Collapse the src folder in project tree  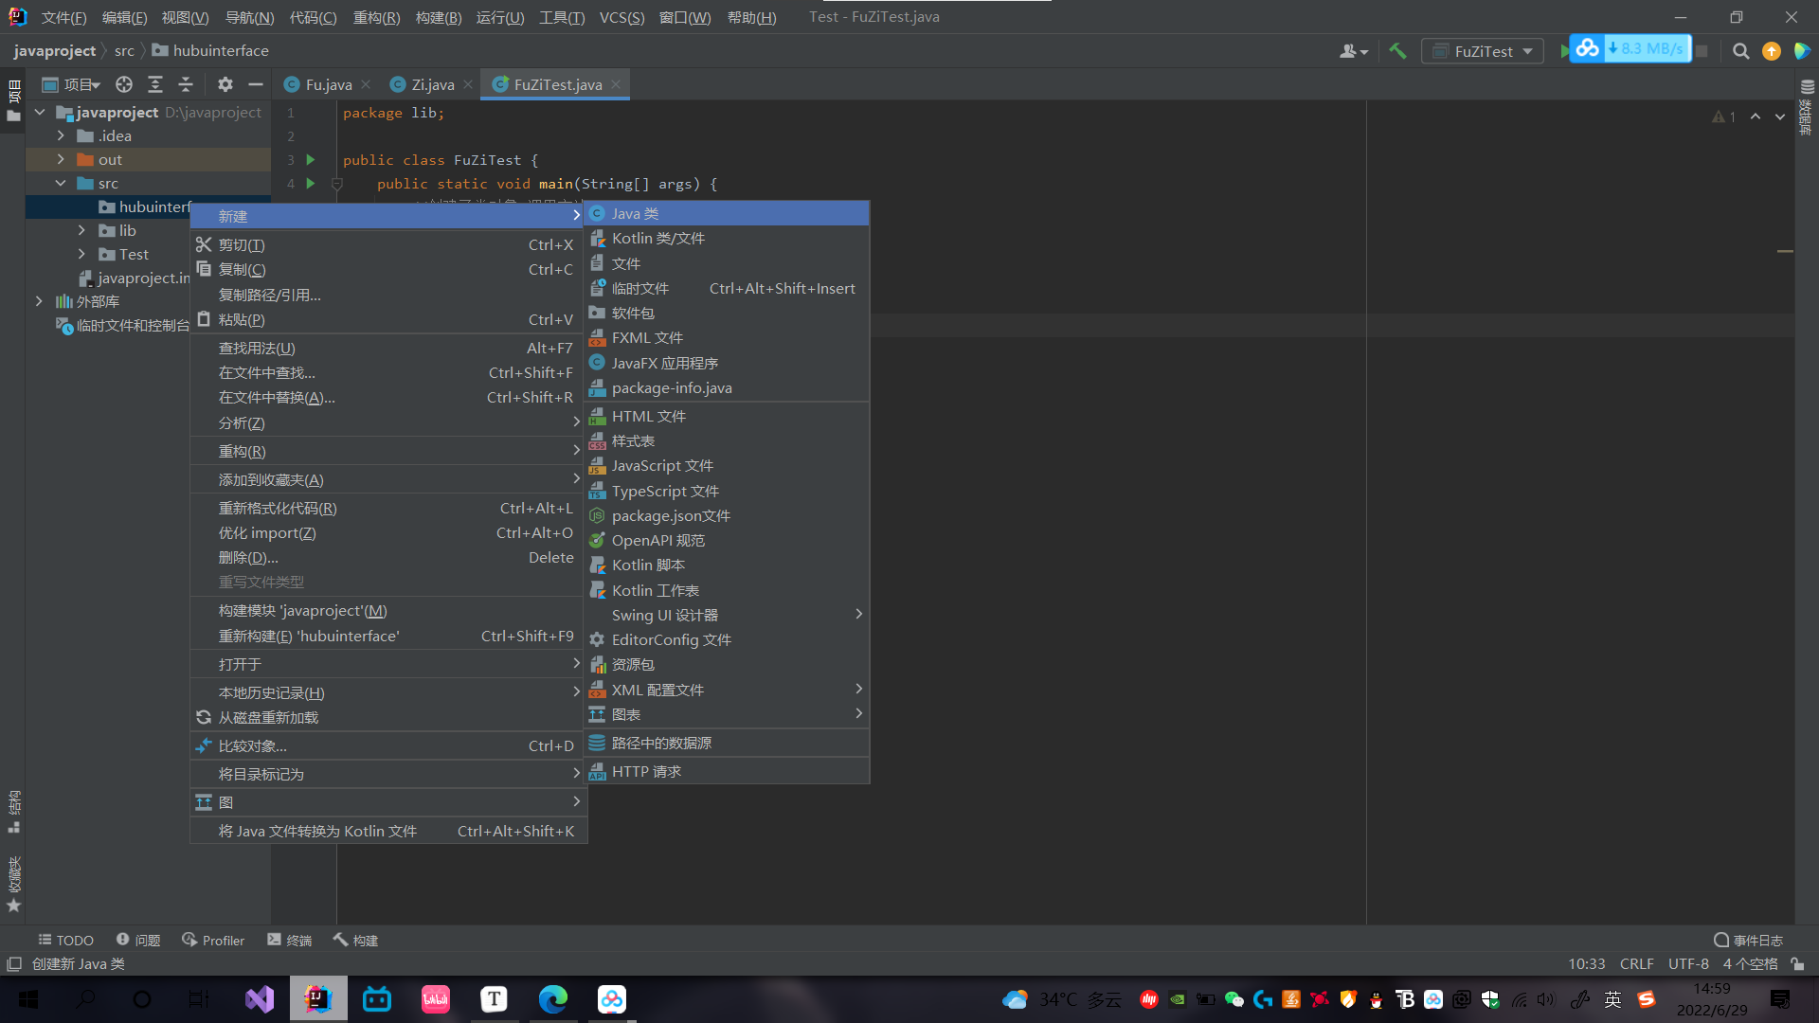[61, 183]
